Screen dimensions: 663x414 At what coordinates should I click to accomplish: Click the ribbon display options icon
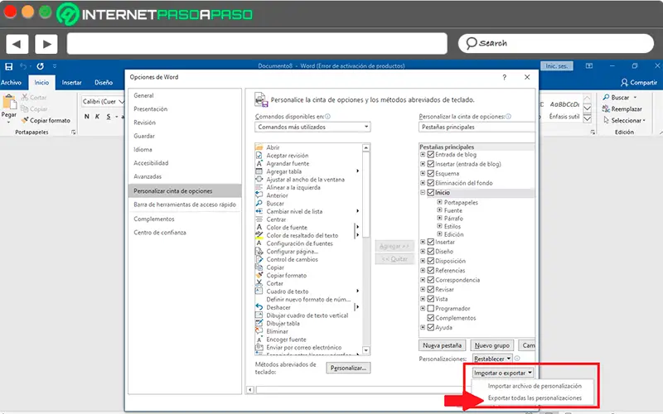coord(589,66)
